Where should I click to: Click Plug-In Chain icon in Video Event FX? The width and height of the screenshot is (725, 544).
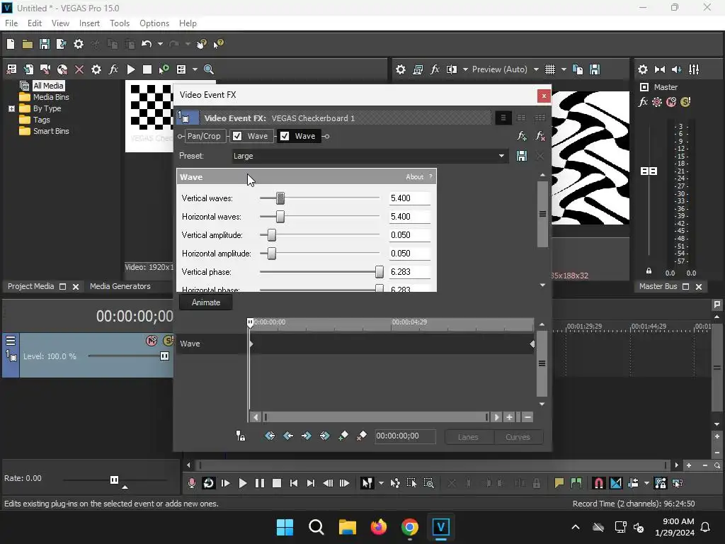[522, 136]
